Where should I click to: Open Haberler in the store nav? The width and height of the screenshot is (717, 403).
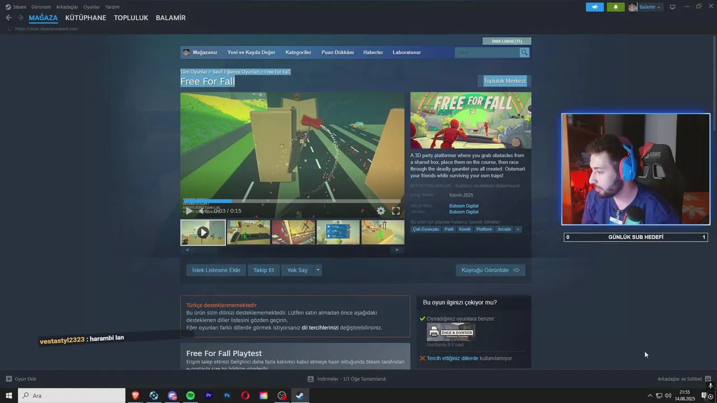[373, 53]
